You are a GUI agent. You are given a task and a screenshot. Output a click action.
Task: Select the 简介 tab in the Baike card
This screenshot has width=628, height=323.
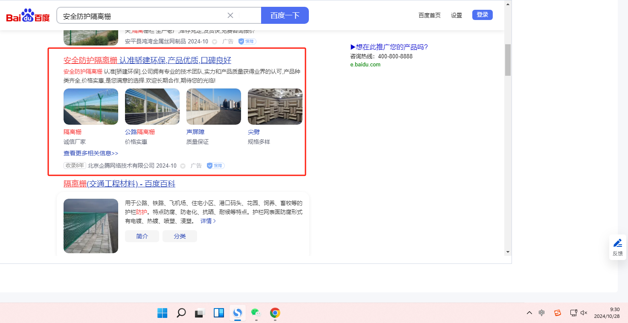click(142, 236)
